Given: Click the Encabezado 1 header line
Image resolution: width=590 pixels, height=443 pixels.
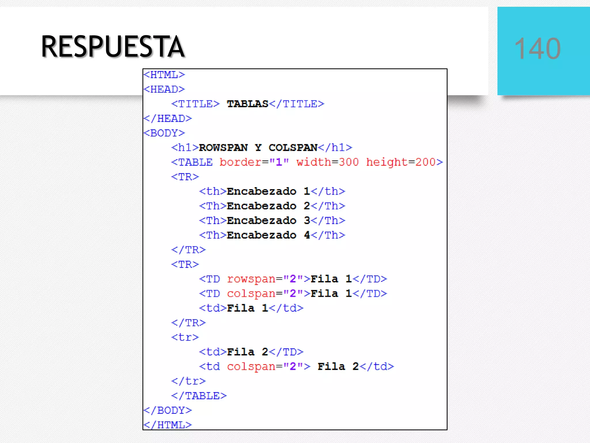Looking at the screenshot, I should [272, 192].
